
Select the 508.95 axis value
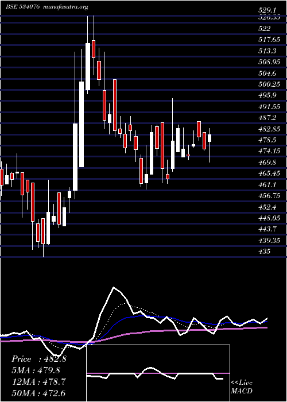pyautogui.click(x=269, y=62)
